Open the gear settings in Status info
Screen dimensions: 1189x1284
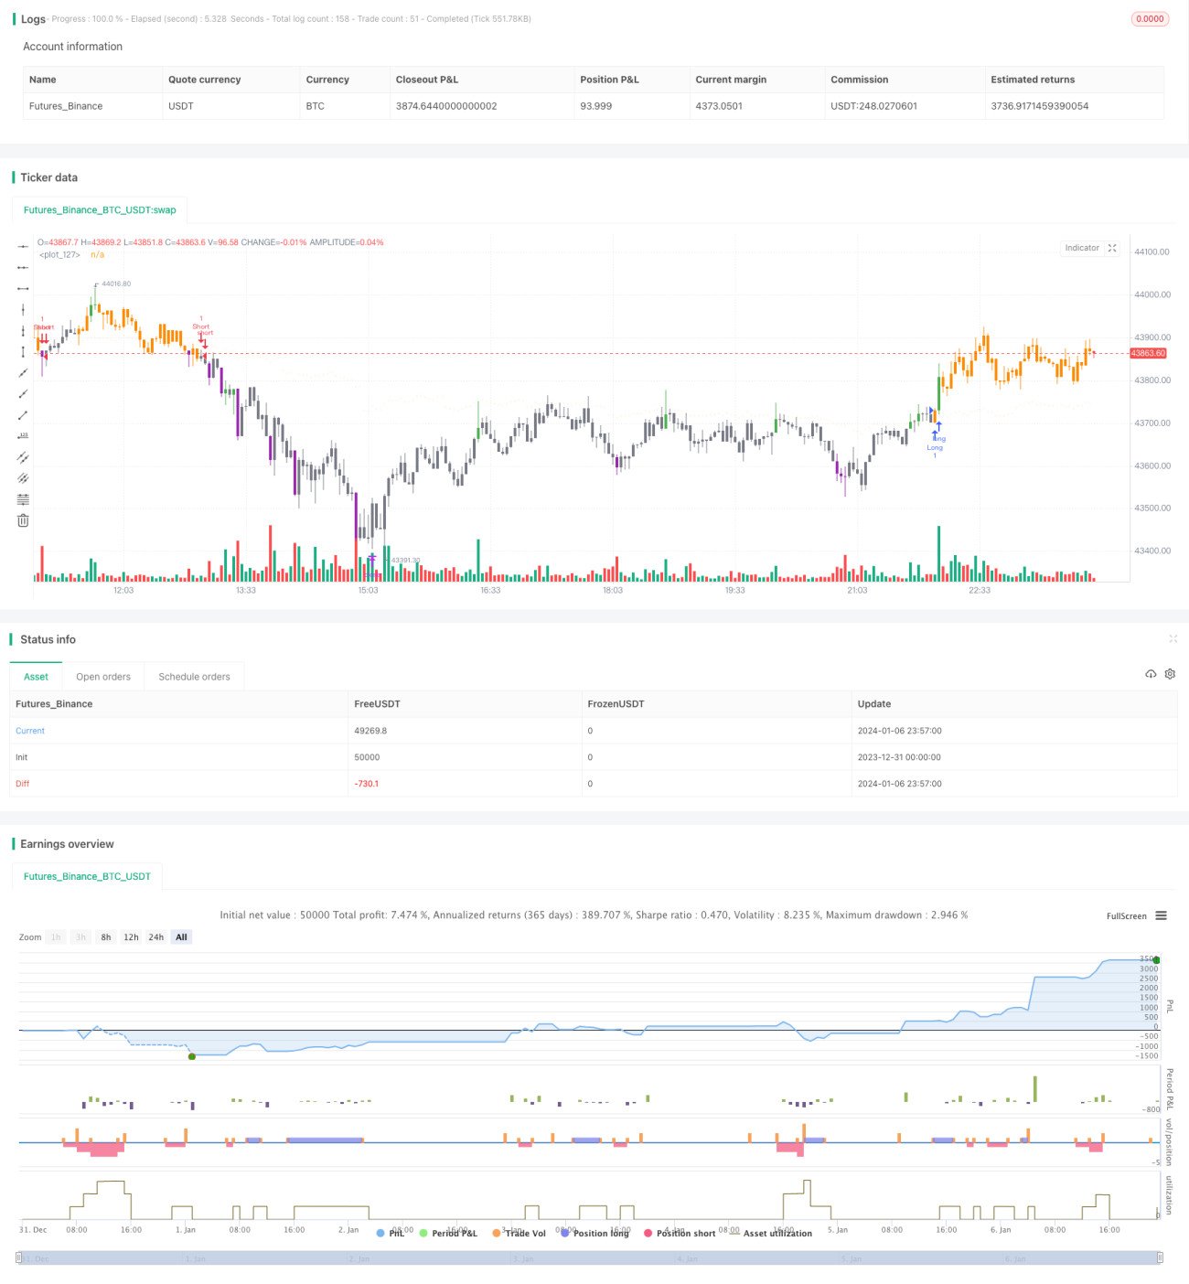pyautogui.click(x=1170, y=674)
